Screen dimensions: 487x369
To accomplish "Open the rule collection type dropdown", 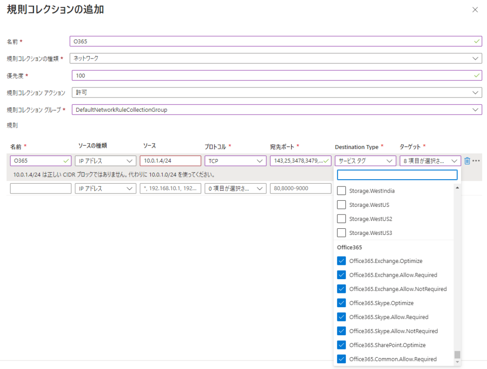I will pos(275,58).
